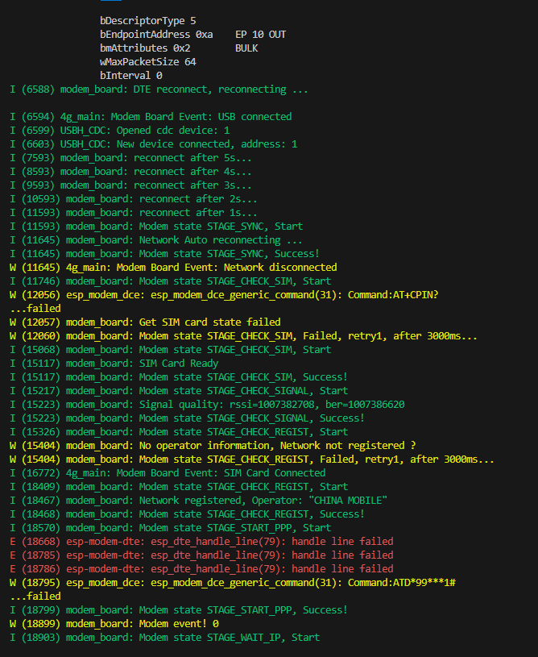Click the wMaxPacketSize 64 line
Image resolution: width=538 pixels, height=657 pixels.
coord(147,62)
